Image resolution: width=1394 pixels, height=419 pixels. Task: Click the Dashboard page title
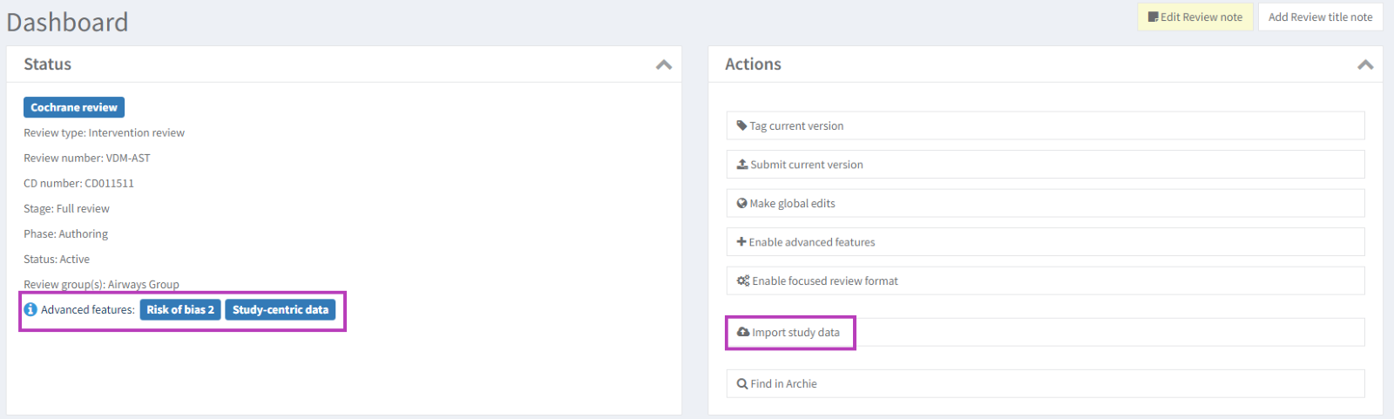tap(67, 22)
